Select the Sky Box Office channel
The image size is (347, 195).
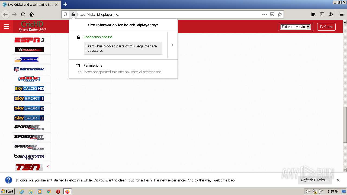[27, 60]
